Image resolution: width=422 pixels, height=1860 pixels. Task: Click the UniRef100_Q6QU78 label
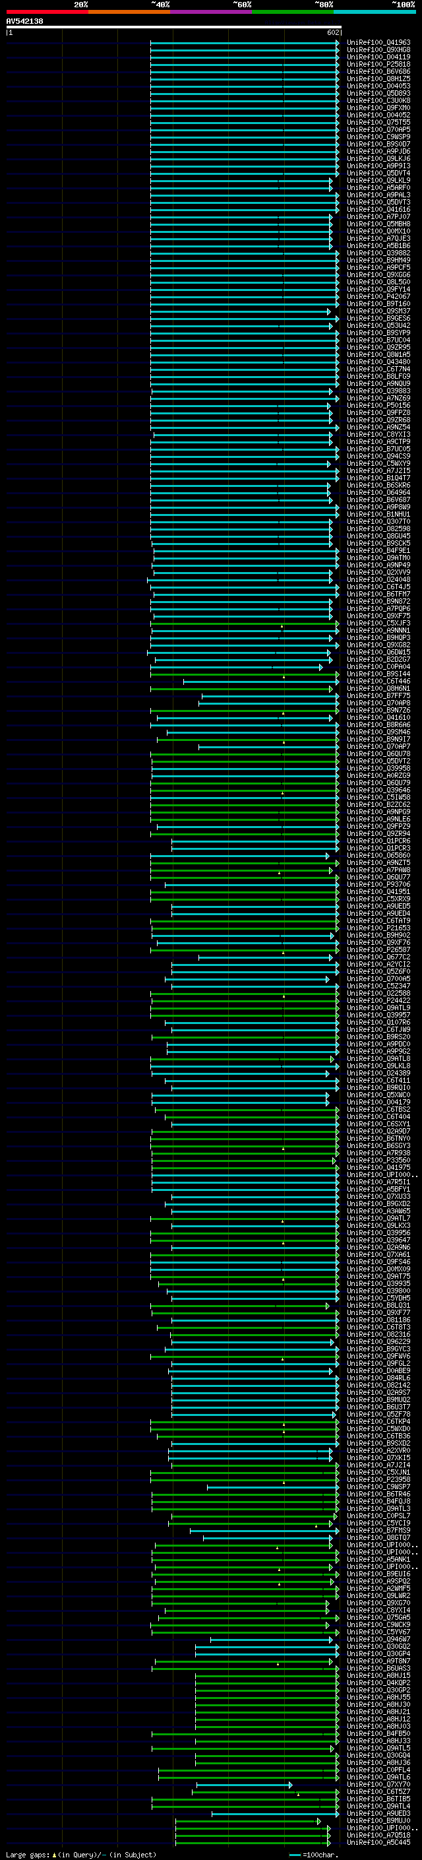378,754
